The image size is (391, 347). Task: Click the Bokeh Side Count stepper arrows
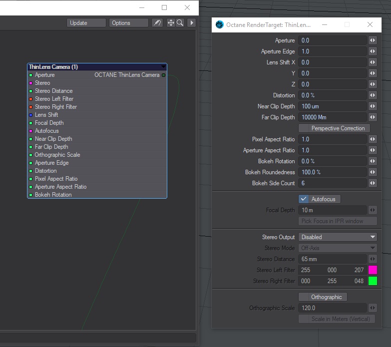[x=373, y=183]
